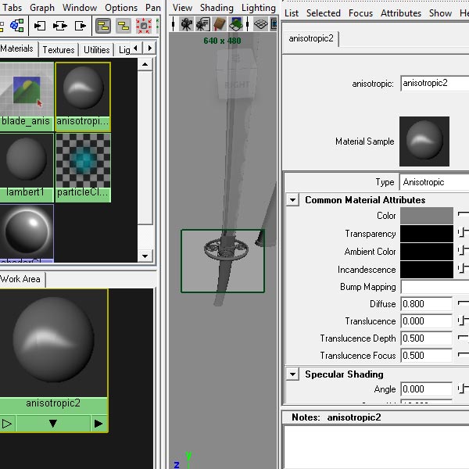Viewport: 469px width, 469px height.
Task: Open the Focus menu in Attribute Editor
Action: coord(360,13)
